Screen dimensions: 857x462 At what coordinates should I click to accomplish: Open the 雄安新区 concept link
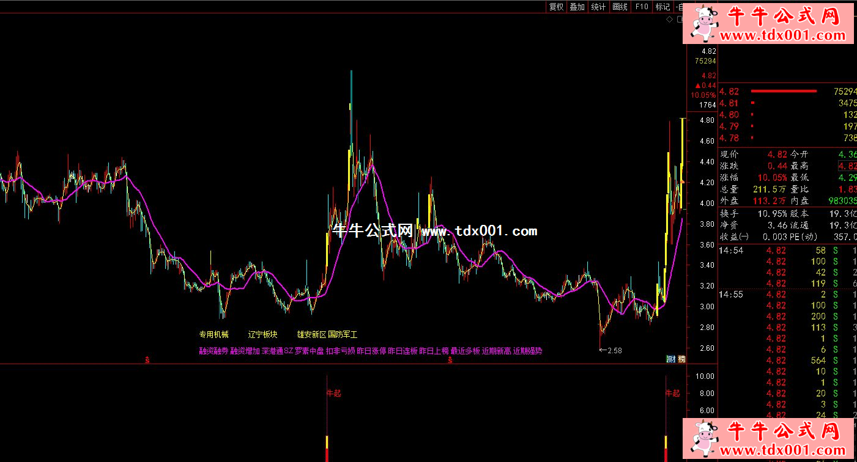point(311,335)
